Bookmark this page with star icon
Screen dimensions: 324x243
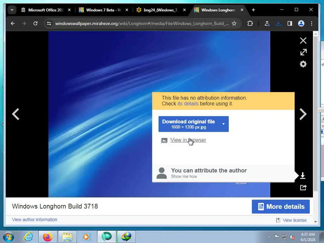point(234,23)
